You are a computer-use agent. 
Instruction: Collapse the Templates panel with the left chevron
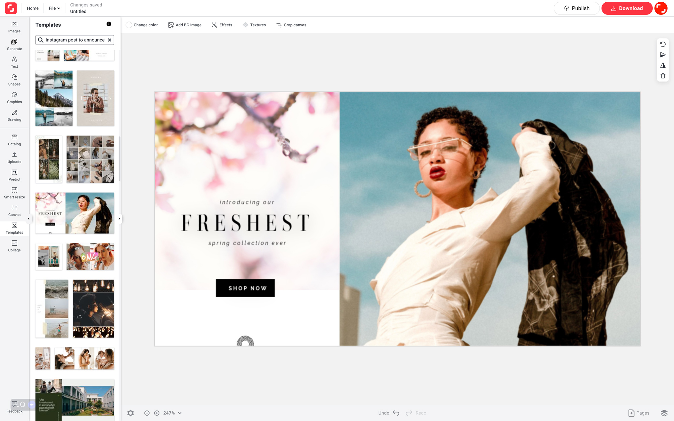[29, 219]
